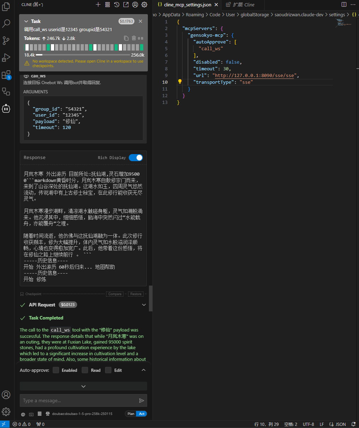This screenshot has width=359, height=428.
Task: Collapse the Task section header
Action: (26, 21)
